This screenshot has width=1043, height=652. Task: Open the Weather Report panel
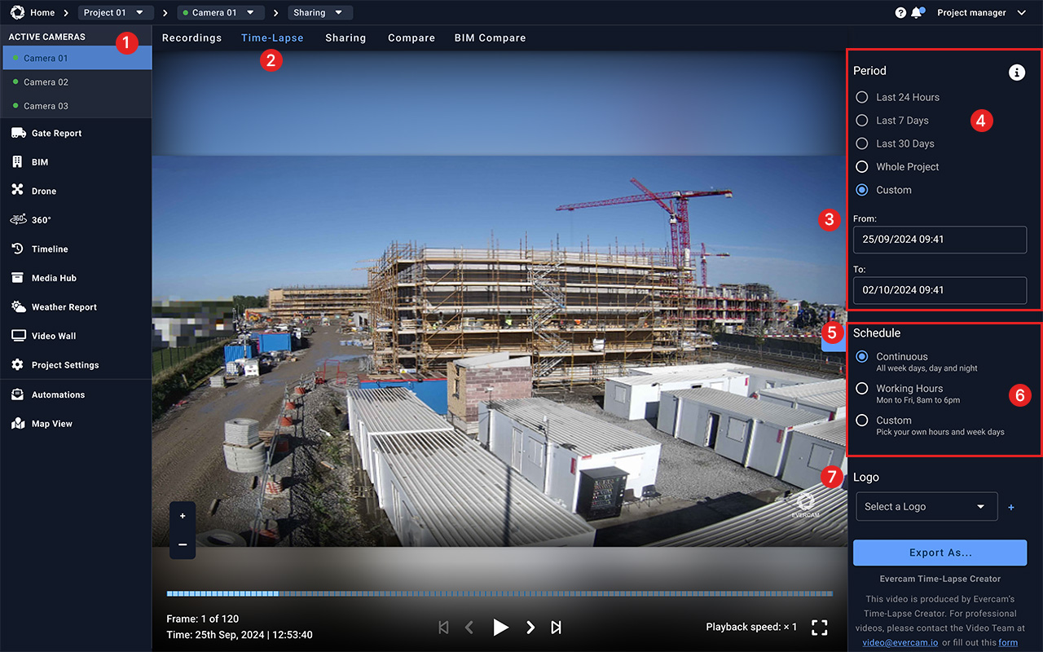(63, 306)
